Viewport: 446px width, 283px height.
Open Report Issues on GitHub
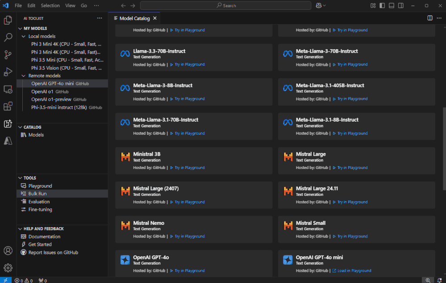(63, 253)
